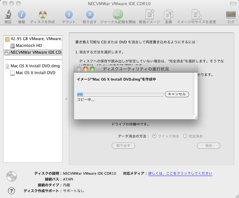The width and height of the screenshot is (239, 198).
Task: Click the Eject (取り出す) button in erase pane
Action: tap(123, 146)
